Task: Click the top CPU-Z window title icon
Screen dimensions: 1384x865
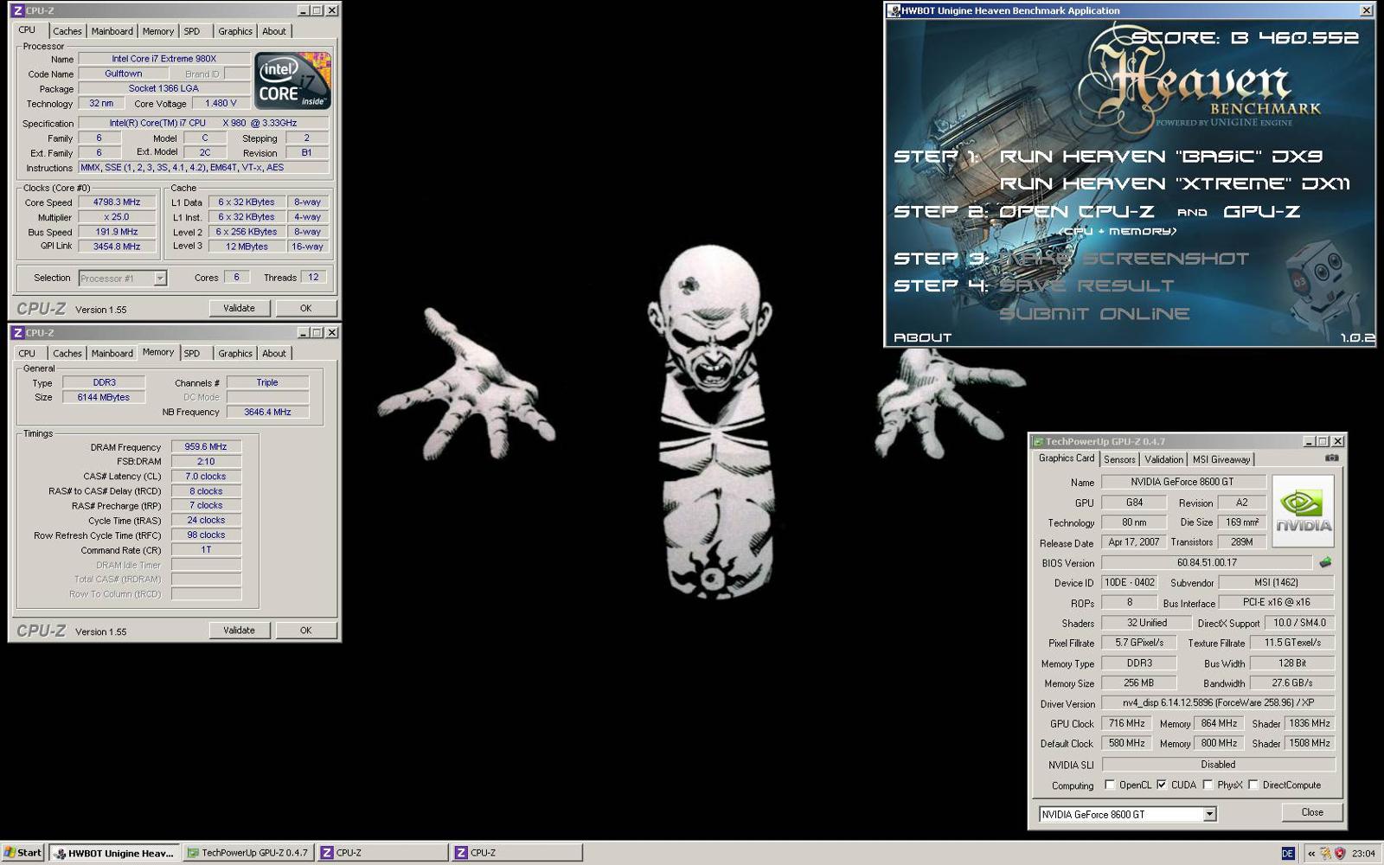Action: coord(17,10)
